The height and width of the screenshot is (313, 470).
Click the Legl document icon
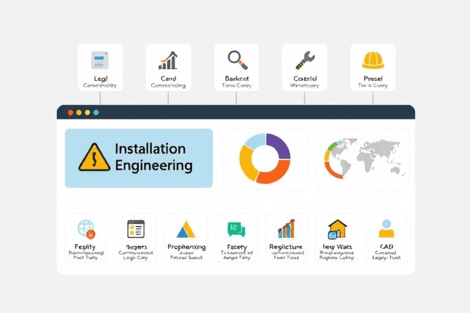(100, 60)
